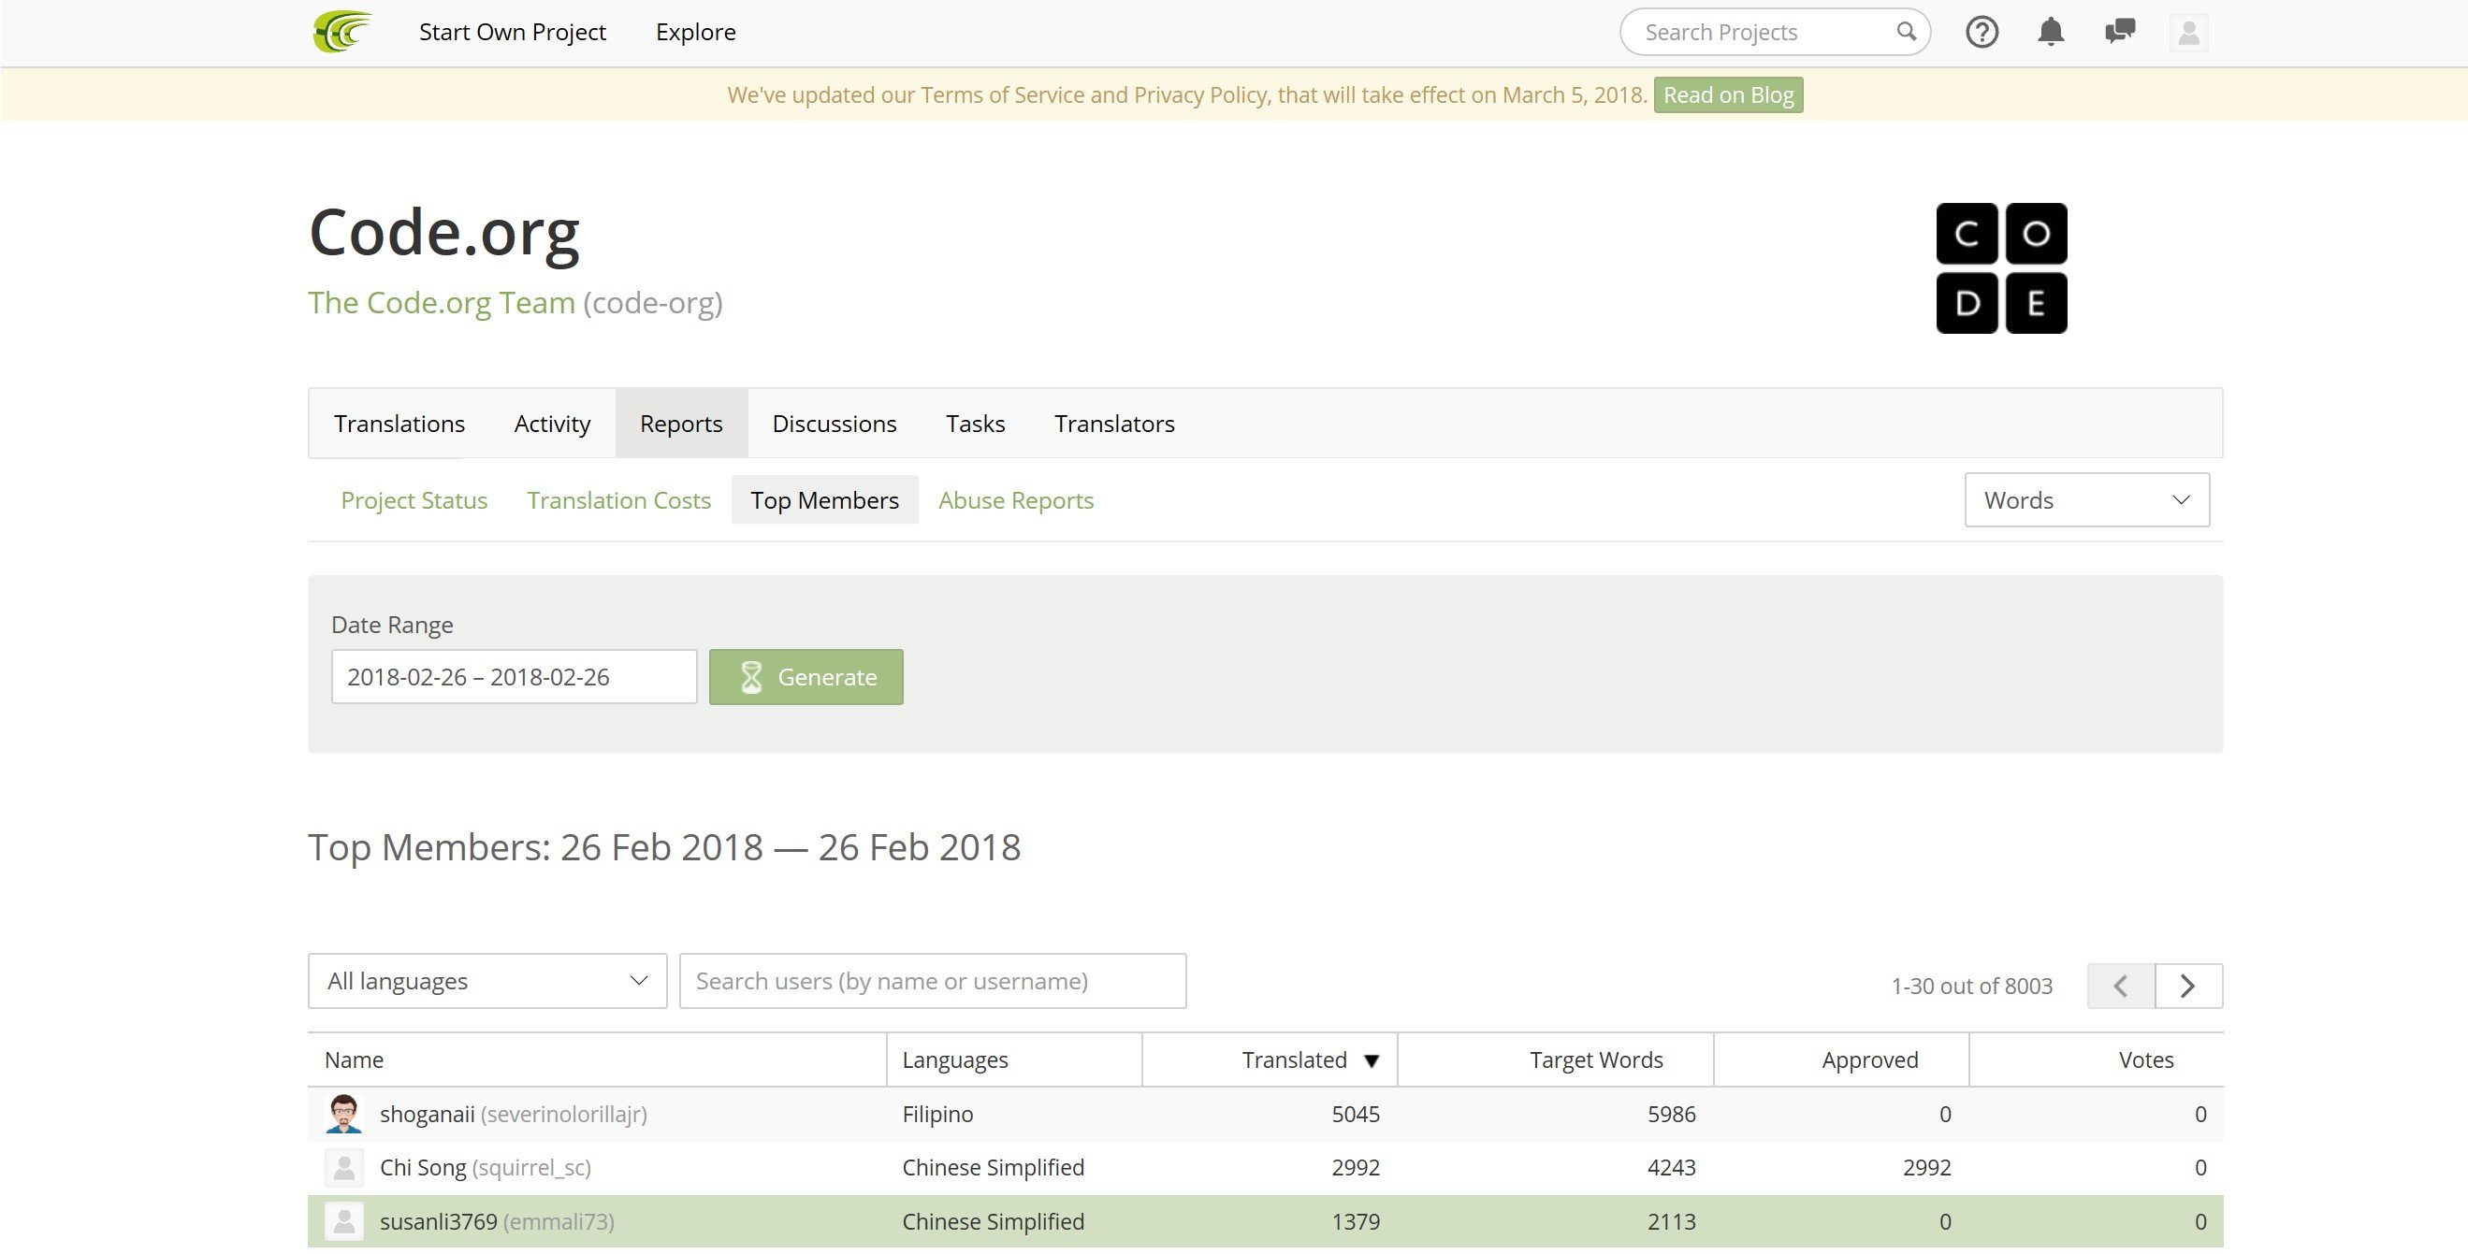Click the Date Range input field
The image size is (2468, 1254).
514,677
